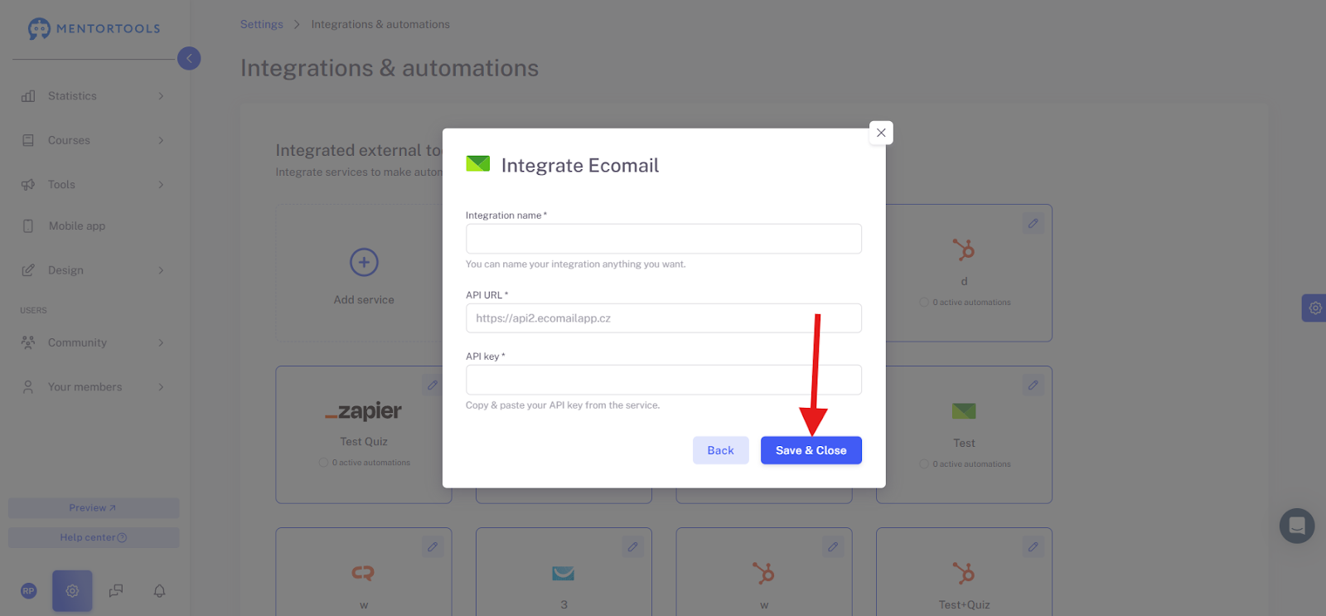Image resolution: width=1326 pixels, height=616 pixels.
Task: Click the Your members person icon
Action: pos(28,387)
